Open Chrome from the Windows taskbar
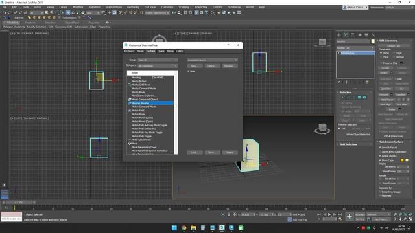415x233 pixels. [184, 228]
